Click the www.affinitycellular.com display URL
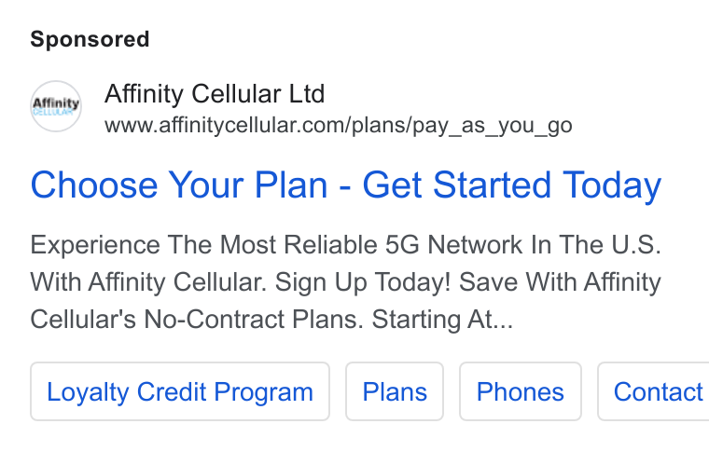 339,126
